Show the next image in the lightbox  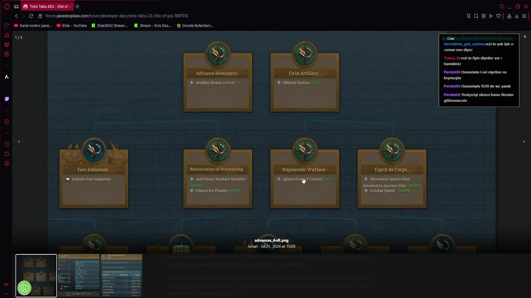524,142
